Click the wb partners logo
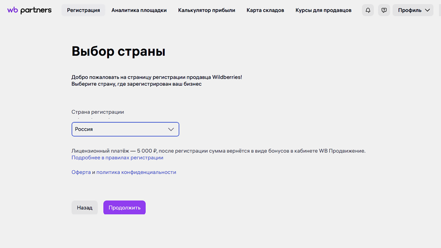441x248 pixels. point(29,10)
